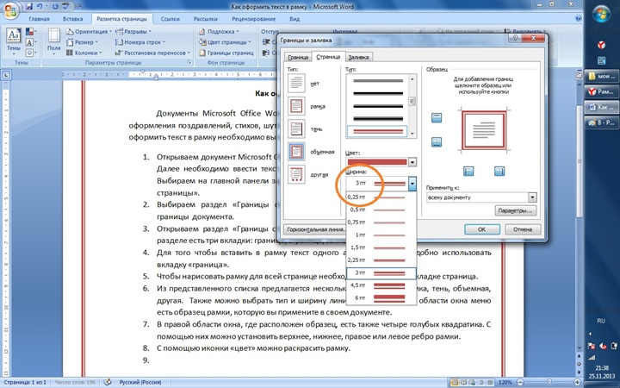The image size is (620, 388).
Task: Open the Номера строк dropdown
Action: tap(140, 42)
